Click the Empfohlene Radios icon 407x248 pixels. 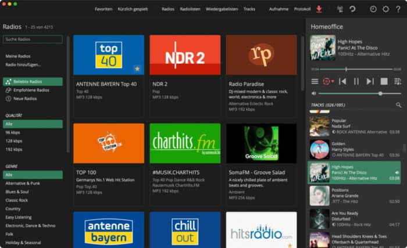[8, 90]
